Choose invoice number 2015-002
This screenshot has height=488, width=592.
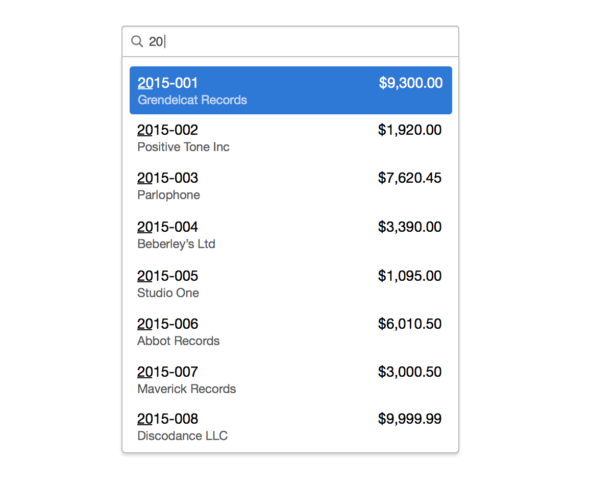pyautogui.click(x=168, y=130)
